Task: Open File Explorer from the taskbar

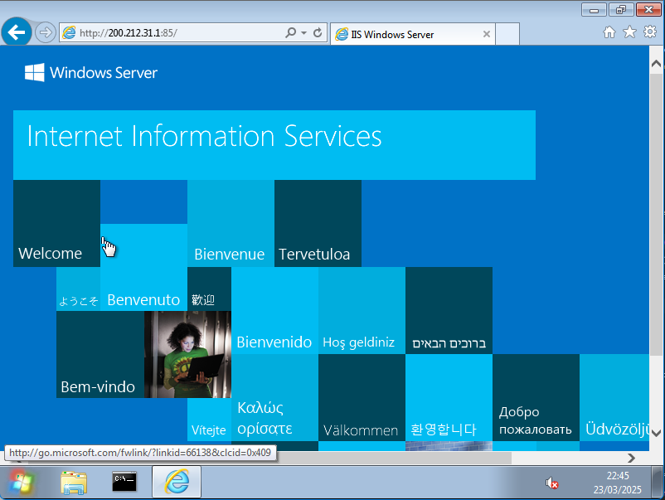Action: (74, 482)
